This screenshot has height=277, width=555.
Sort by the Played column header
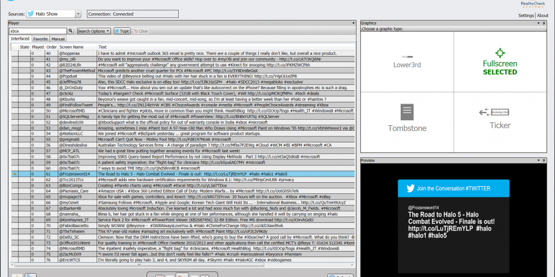[38, 47]
